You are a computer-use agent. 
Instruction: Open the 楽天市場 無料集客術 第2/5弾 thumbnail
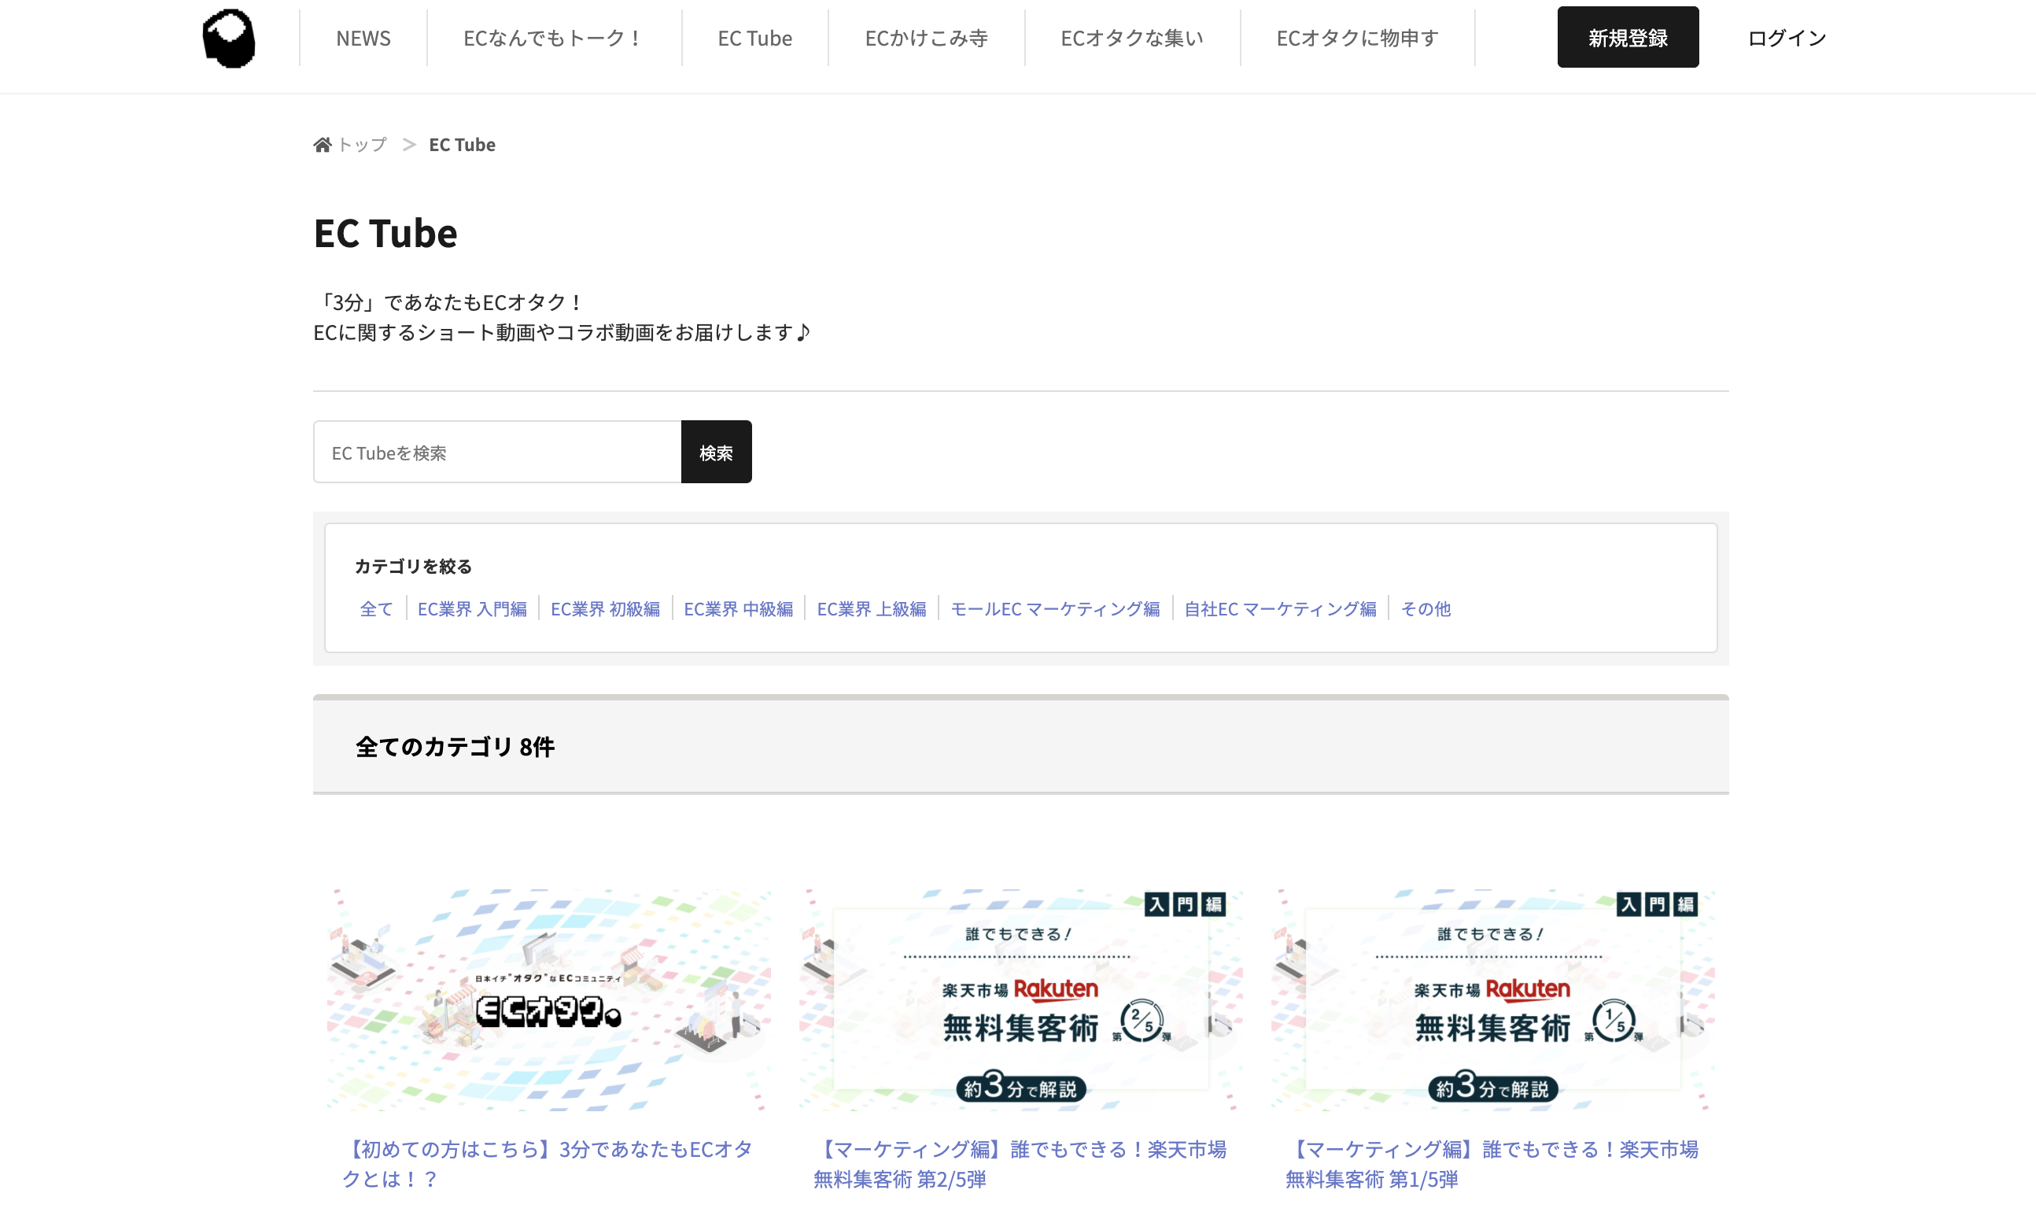(x=1020, y=999)
